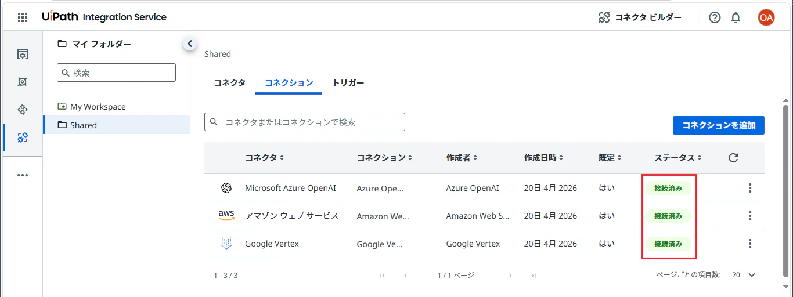
Task: Select the Integration Service sidebar icon
Action: 23,137
